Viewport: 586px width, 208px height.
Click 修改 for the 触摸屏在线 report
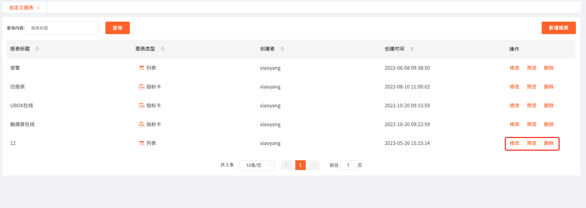(514, 124)
